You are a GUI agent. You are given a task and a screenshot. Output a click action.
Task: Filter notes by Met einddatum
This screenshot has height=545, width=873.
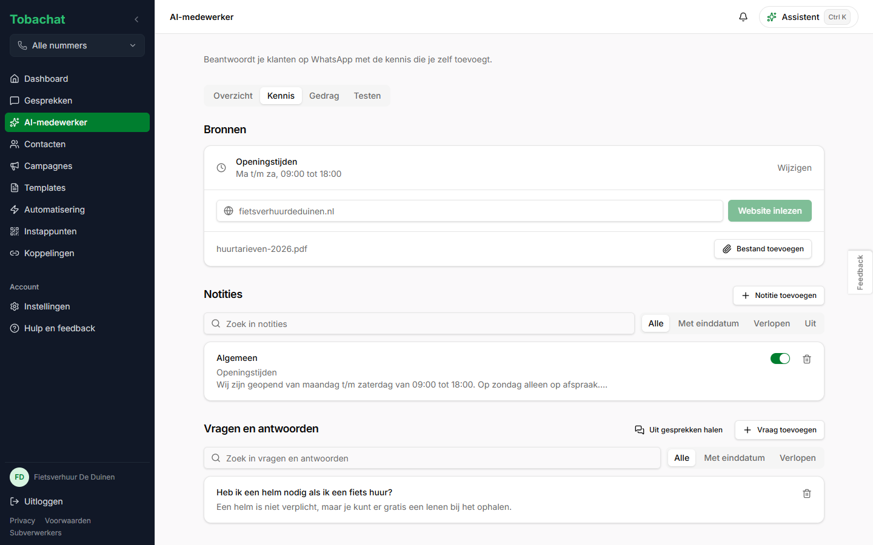click(x=708, y=323)
